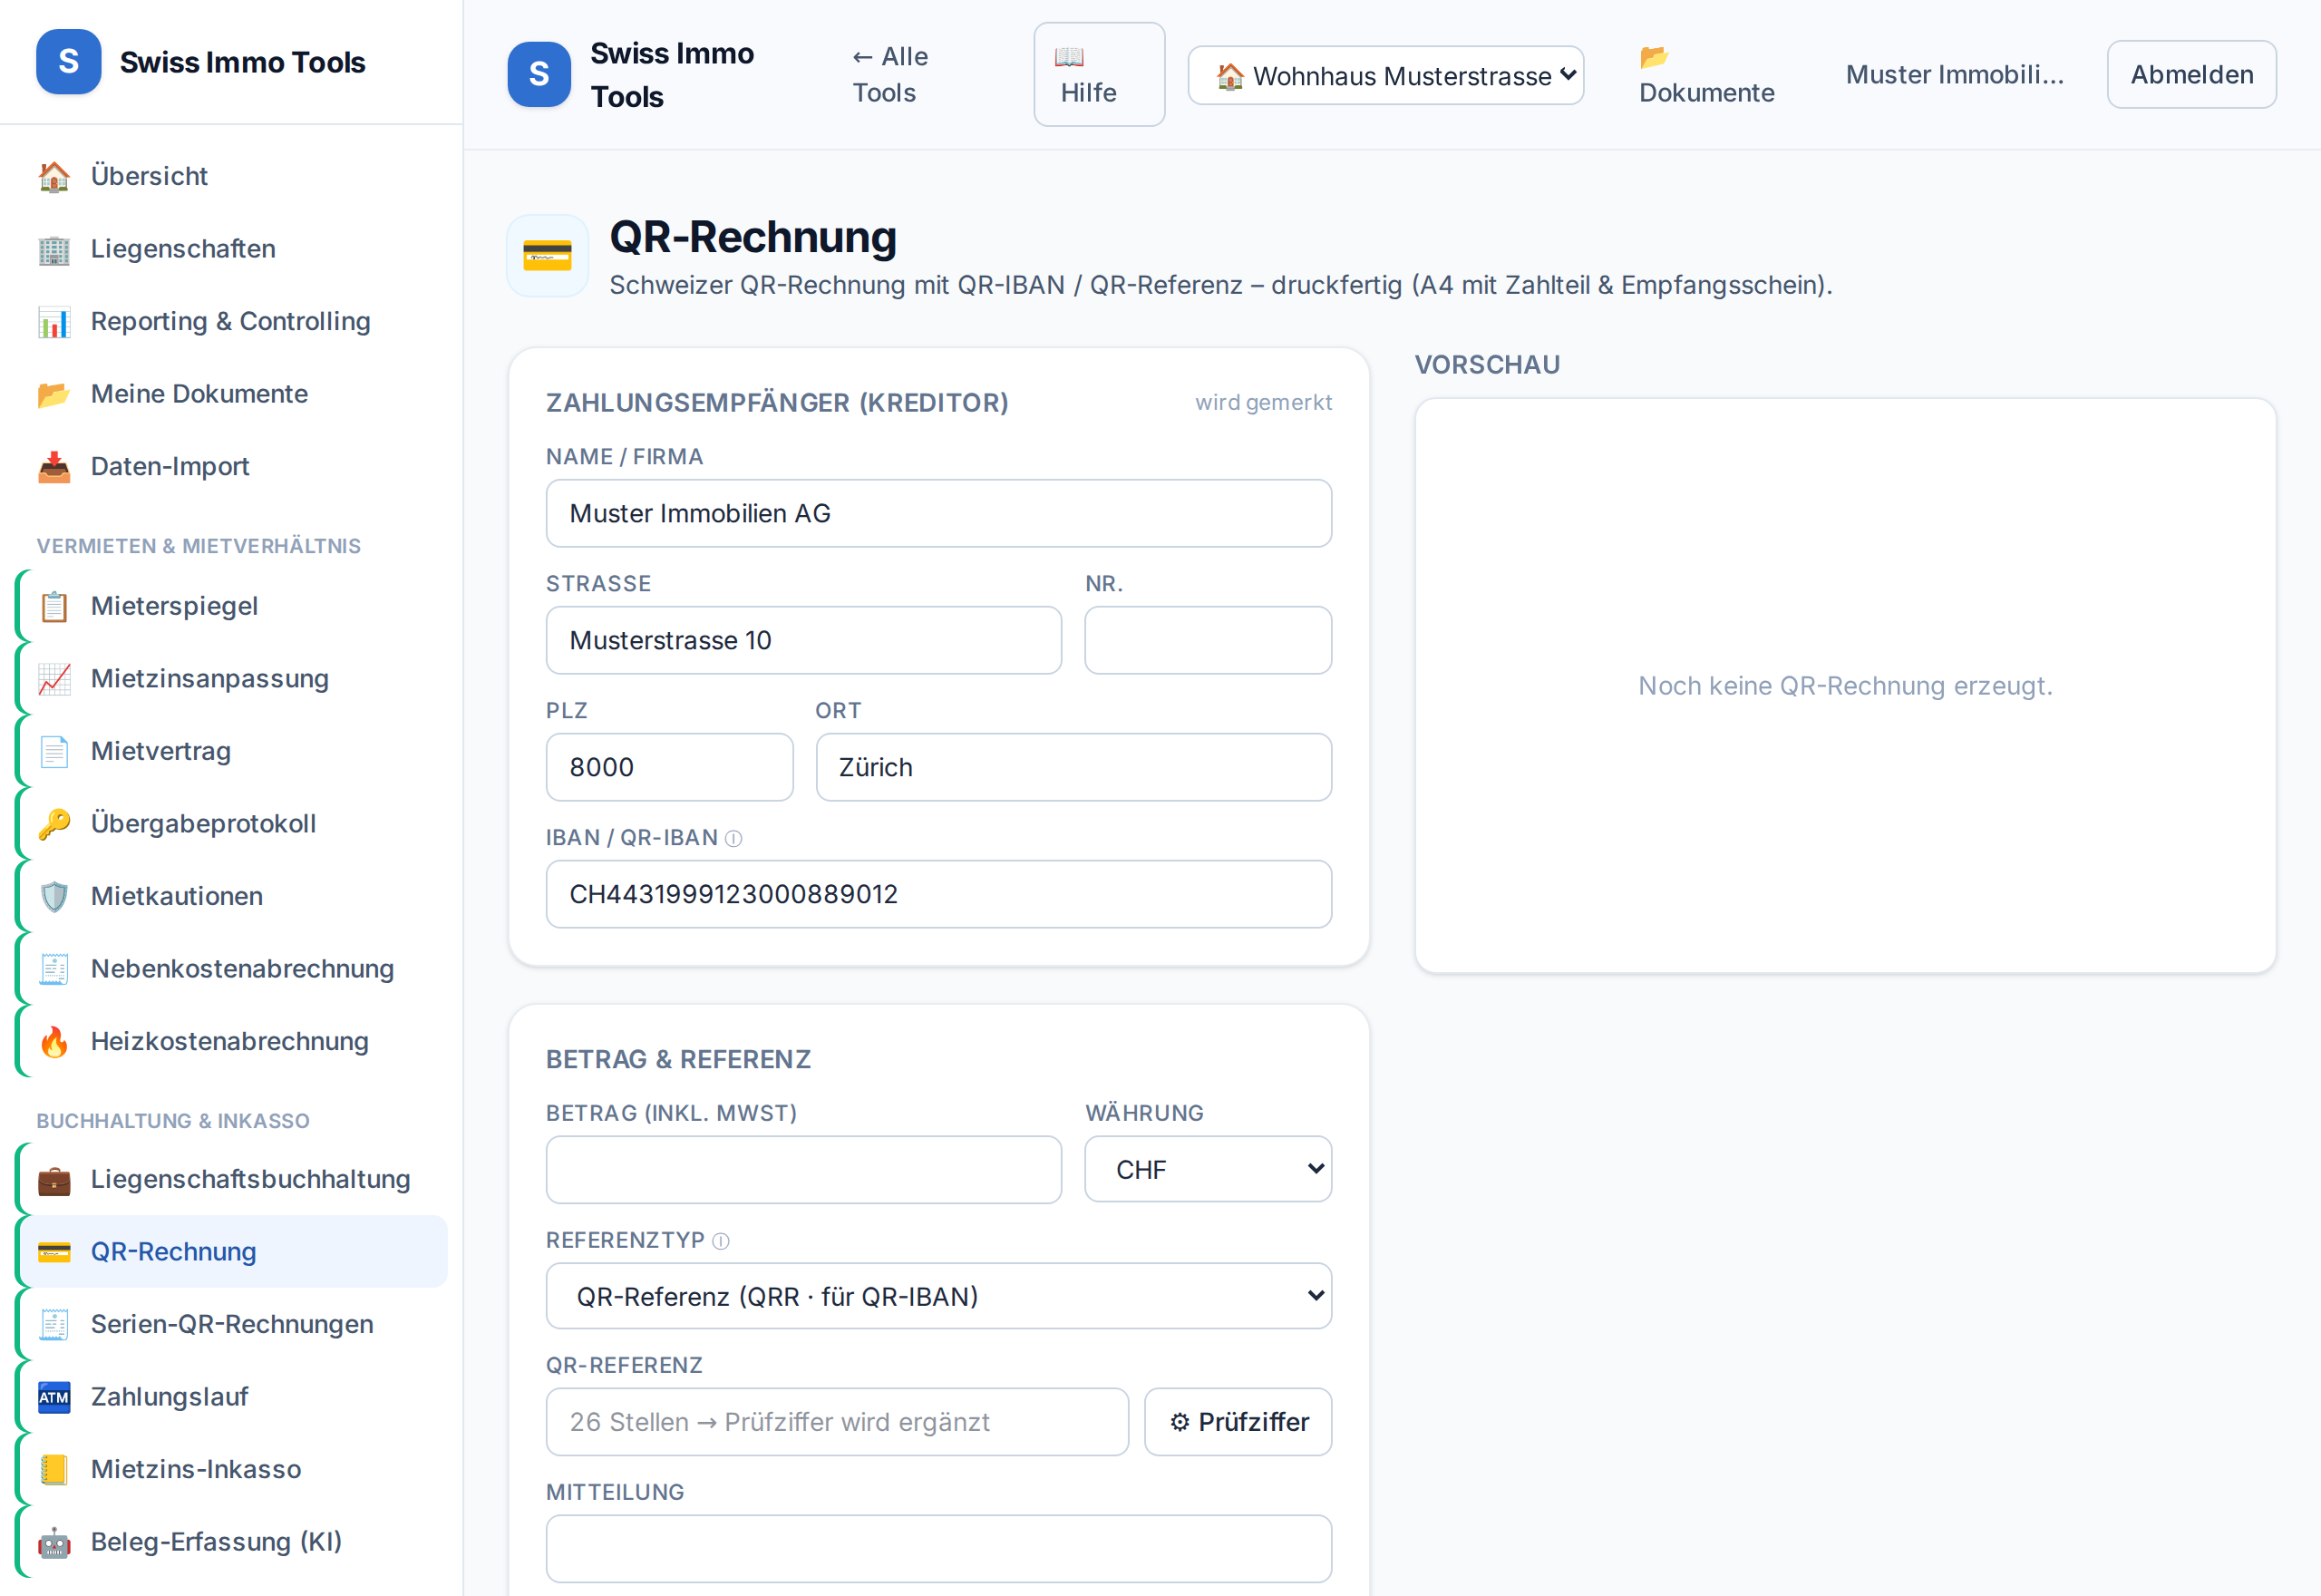Image resolution: width=2321 pixels, height=1596 pixels.
Task: Click the Muster Immobili... account name
Action: pos(1954,74)
